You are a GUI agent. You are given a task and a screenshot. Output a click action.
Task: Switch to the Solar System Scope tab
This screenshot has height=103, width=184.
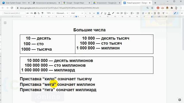(16, 3)
